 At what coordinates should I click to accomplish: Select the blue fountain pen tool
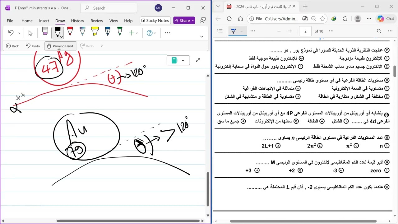pos(108,31)
